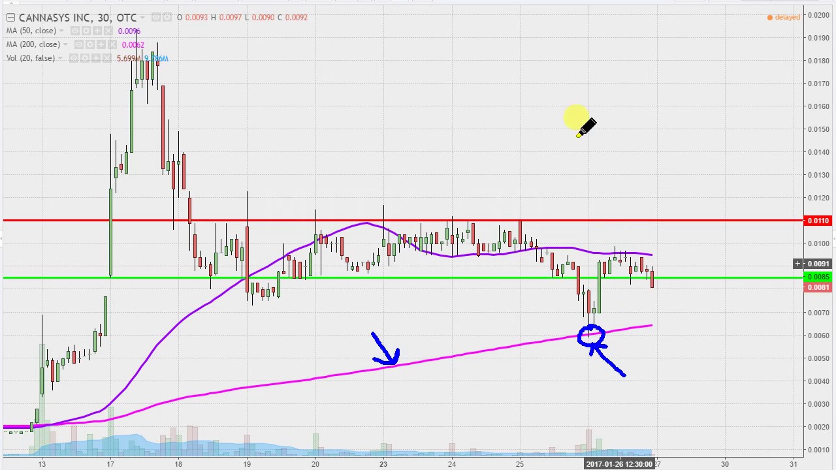This screenshot has width=836, height=470.
Task: Click the 2017-01-26 12:30:00 time label
Action: [x=619, y=464]
